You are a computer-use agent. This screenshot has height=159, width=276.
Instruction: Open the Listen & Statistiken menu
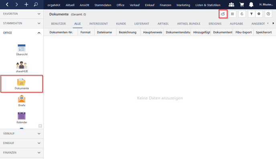[x=208, y=5]
